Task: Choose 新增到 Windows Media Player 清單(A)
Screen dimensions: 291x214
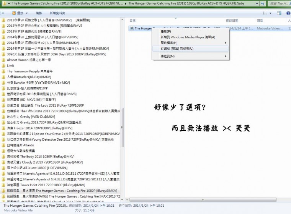Action: 190,37
